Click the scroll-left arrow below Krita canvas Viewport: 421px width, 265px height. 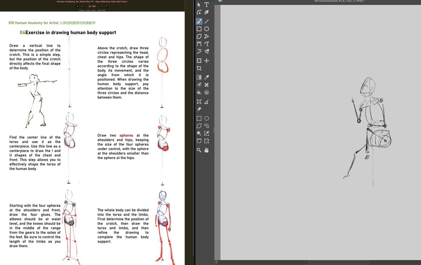[x=216, y=262]
